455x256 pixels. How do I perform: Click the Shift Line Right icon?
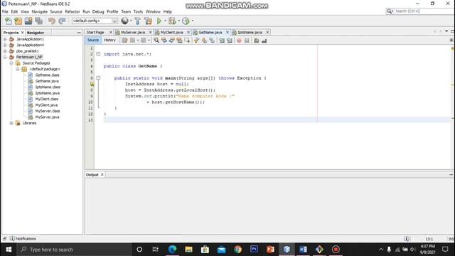230,41
